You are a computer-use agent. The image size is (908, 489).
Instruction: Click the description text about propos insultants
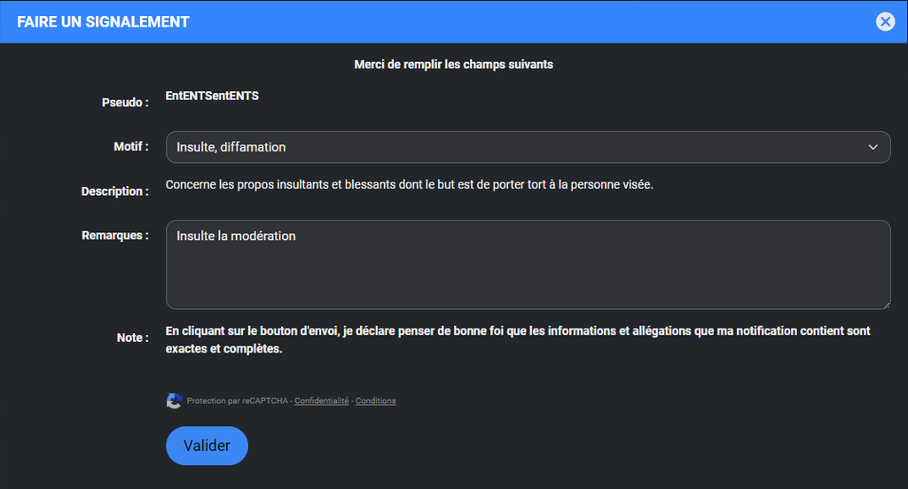coord(409,185)
